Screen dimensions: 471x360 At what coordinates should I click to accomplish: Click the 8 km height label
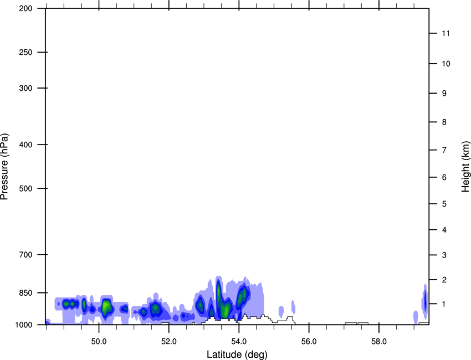(x=444, y=122)
